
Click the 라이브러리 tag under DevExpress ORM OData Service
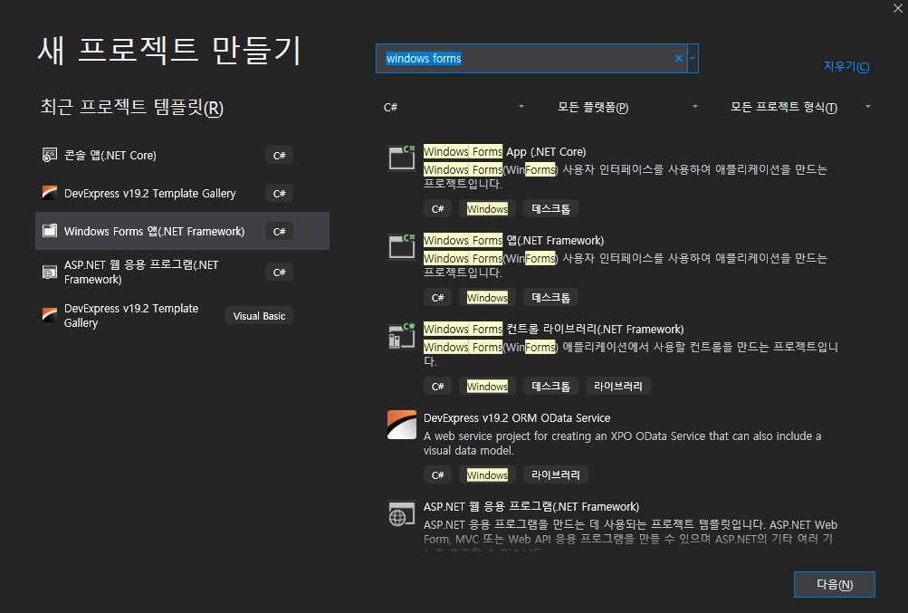(555, 474)
